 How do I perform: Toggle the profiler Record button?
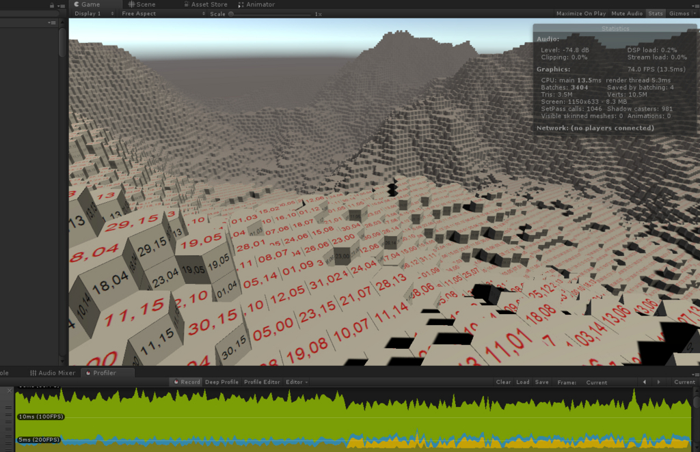(187, 382)
